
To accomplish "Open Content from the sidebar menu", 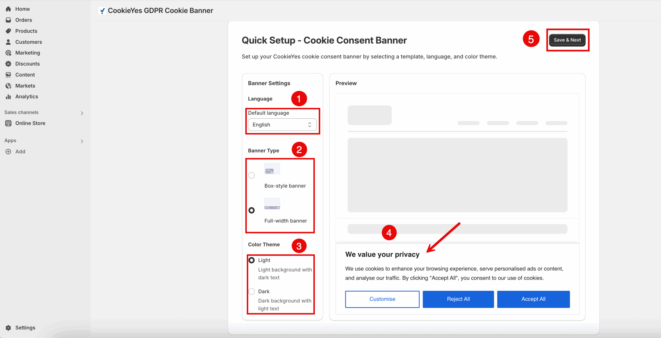I will [9, 75].
